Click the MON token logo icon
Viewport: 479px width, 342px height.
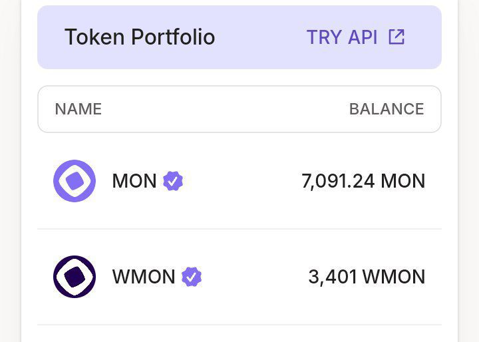coord(75,181)
